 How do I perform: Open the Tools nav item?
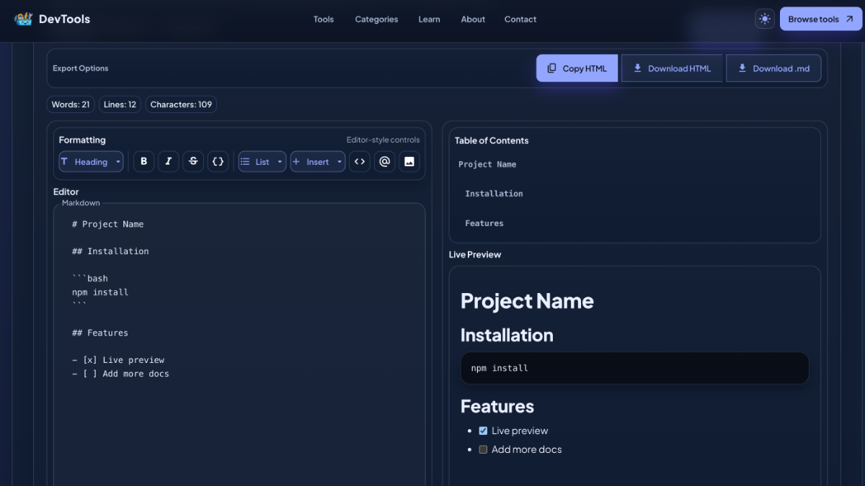click(324, 19)
